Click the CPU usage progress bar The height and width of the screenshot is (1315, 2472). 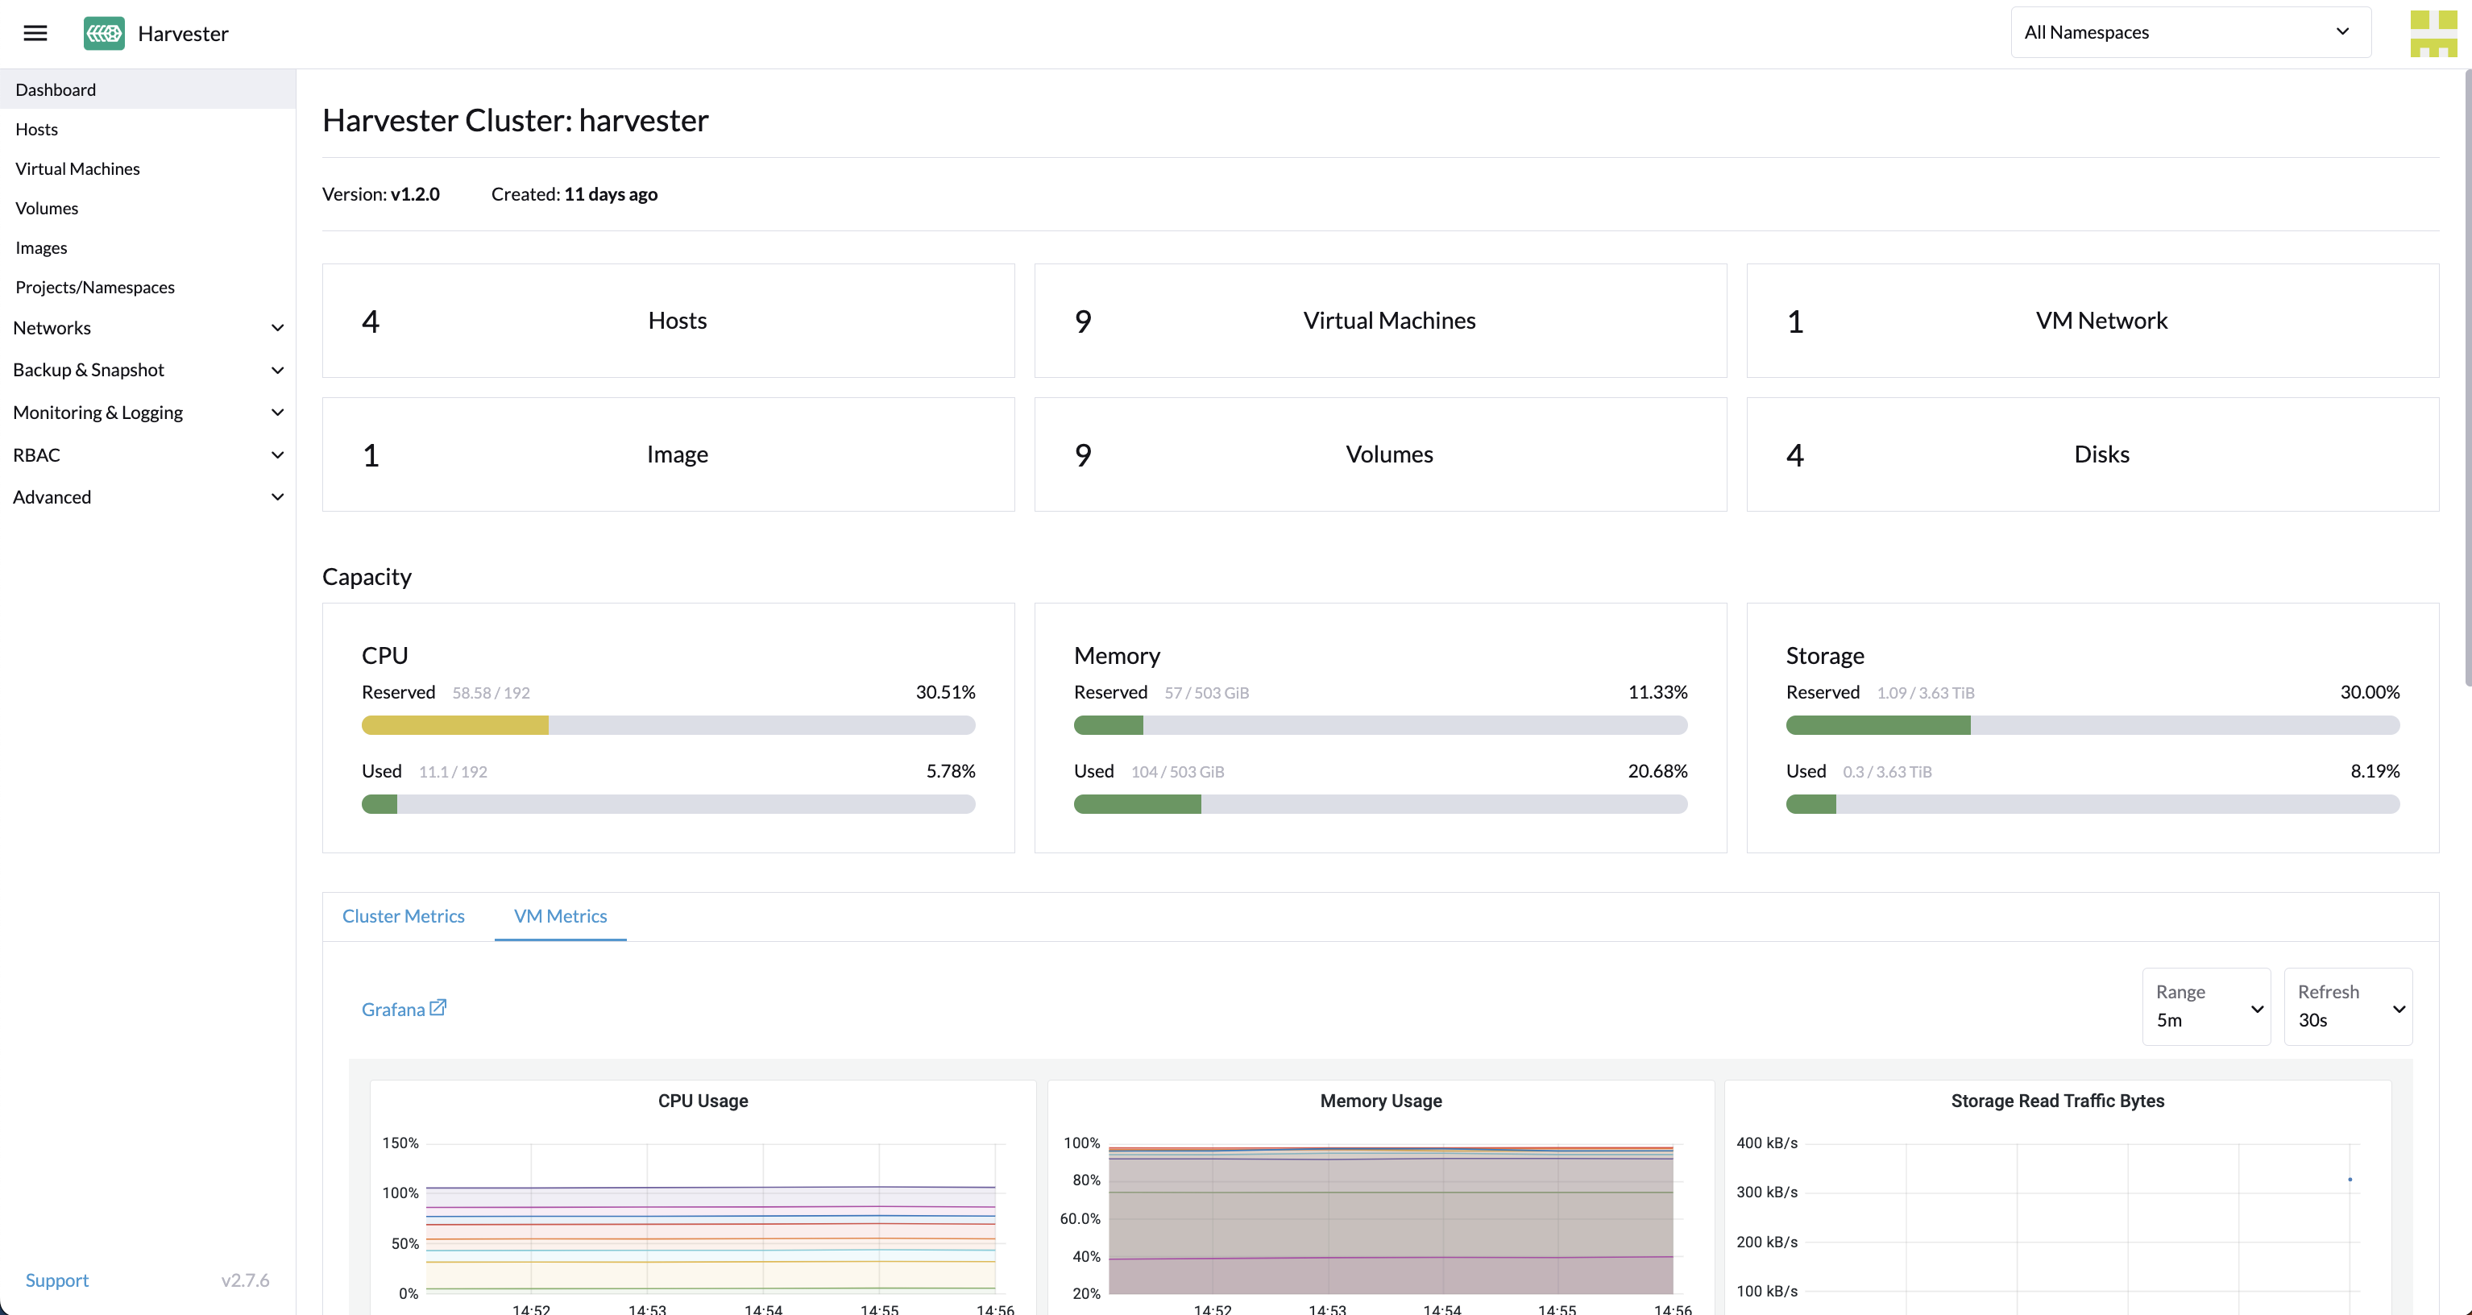667,803
